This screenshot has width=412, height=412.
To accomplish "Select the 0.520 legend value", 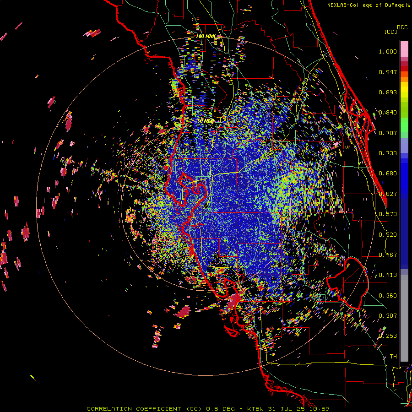I will click(388, 235).
